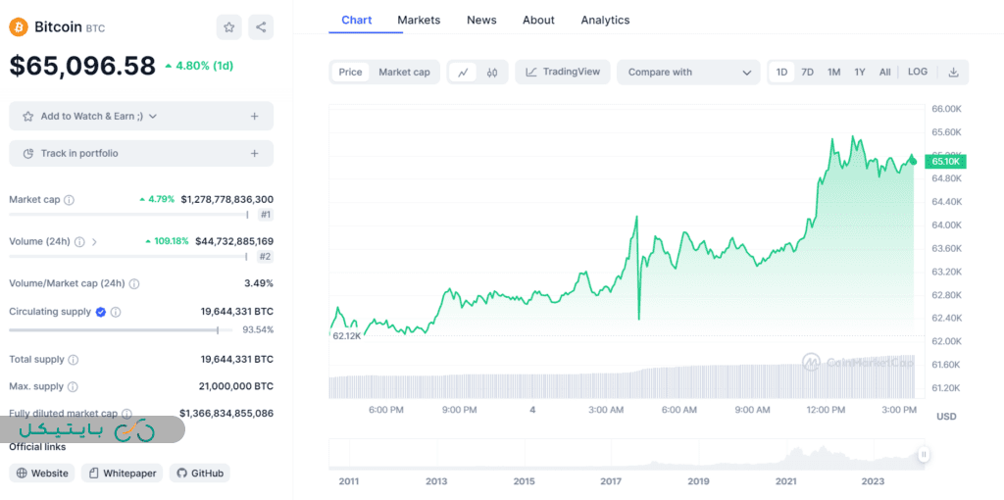This screenshot has width=1004, height=500.
Task: Open the Whitepaper link
Action: coord(122,474)
